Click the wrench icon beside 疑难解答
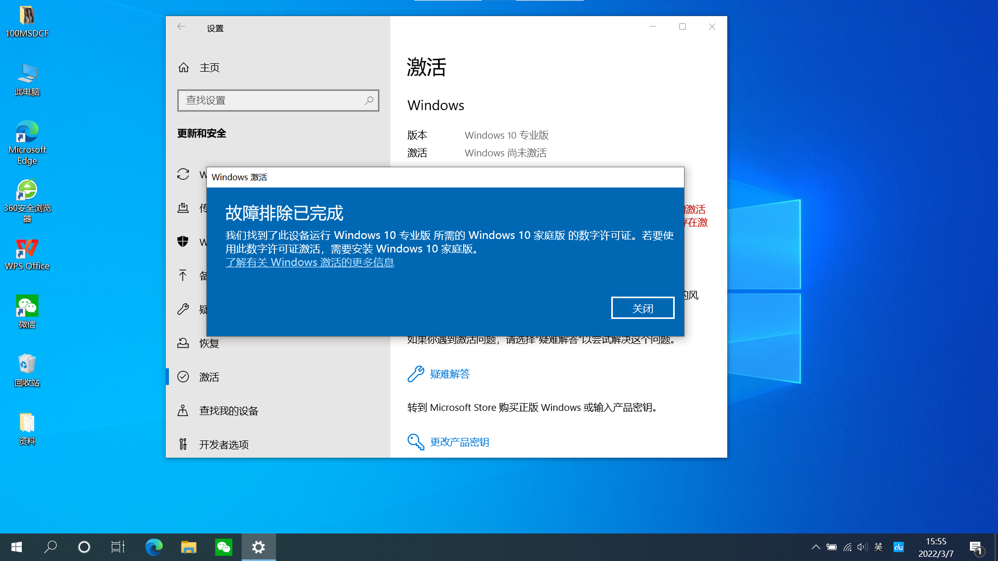The image size is (998, 561). pyautogui.click(x=416, y=374)
